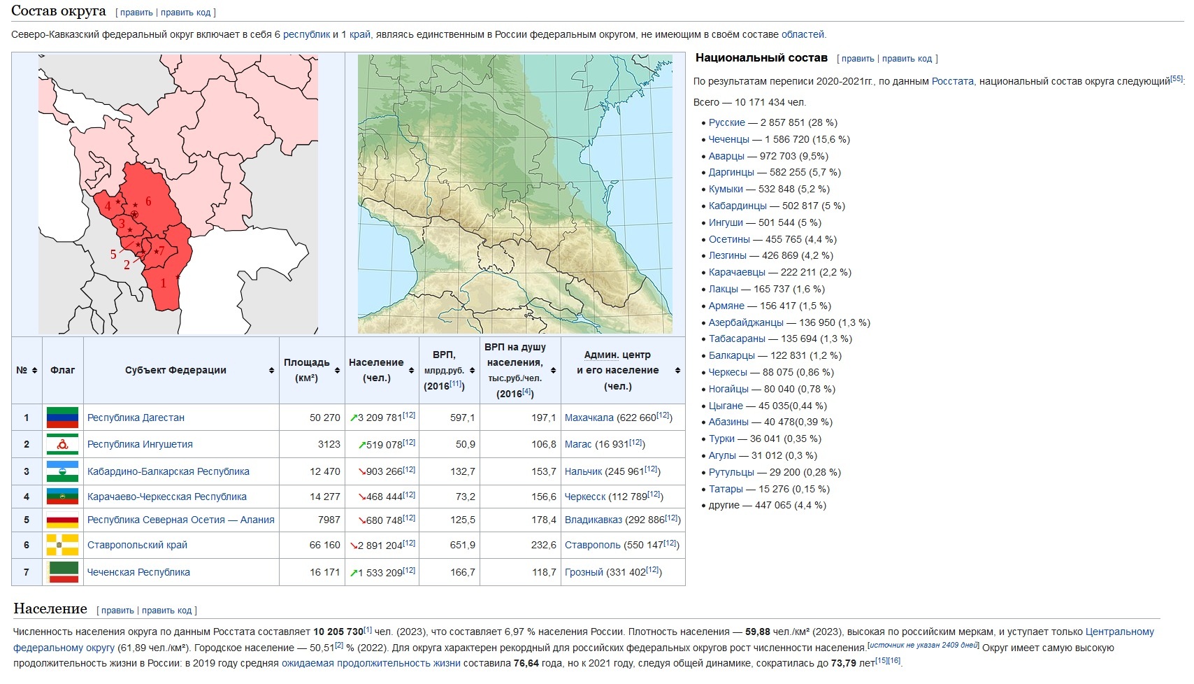This screenshot has height=684, width=1194.
Task: Open the Лезгины link
Action: tap(728, 255)
